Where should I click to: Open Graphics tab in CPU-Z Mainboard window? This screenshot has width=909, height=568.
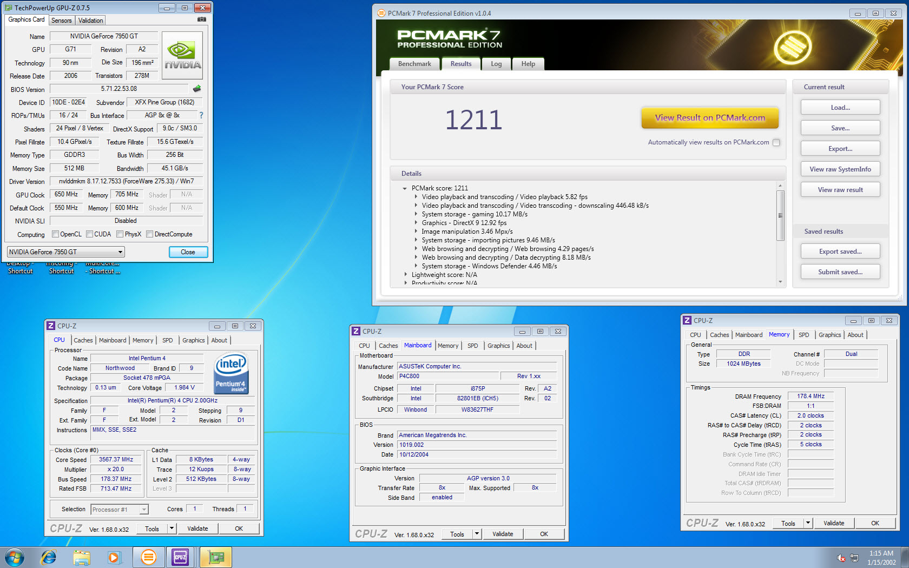tap(498, 346)
